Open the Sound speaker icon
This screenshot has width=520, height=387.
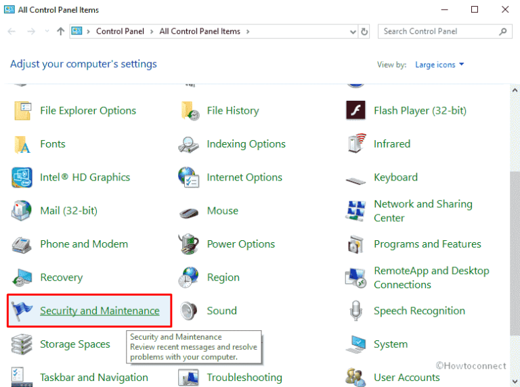(x=189, y=311)
